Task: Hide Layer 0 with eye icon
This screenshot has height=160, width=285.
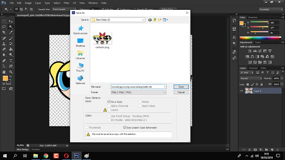Action: tap(241, 91)
